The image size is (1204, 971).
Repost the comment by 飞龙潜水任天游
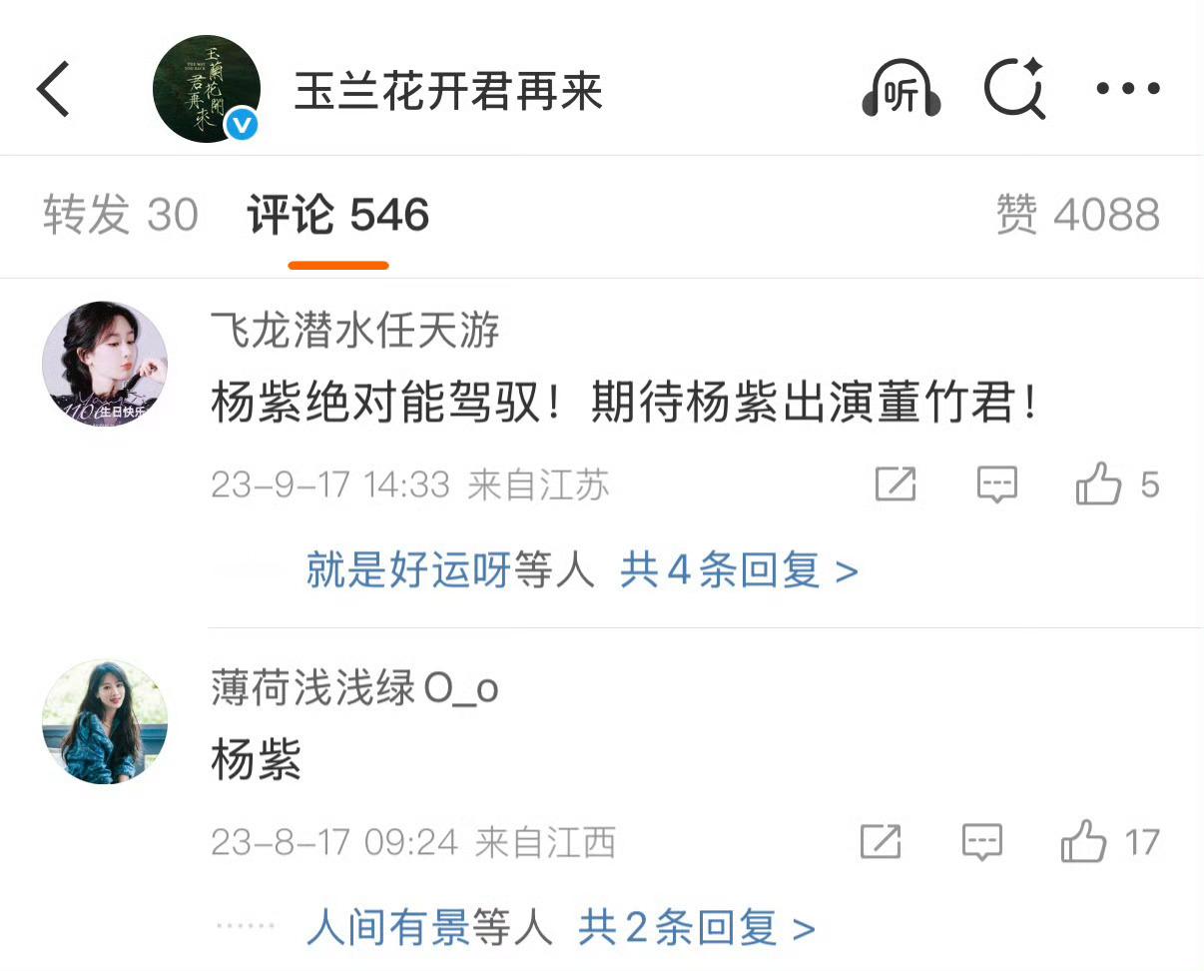tap(896, 485)
